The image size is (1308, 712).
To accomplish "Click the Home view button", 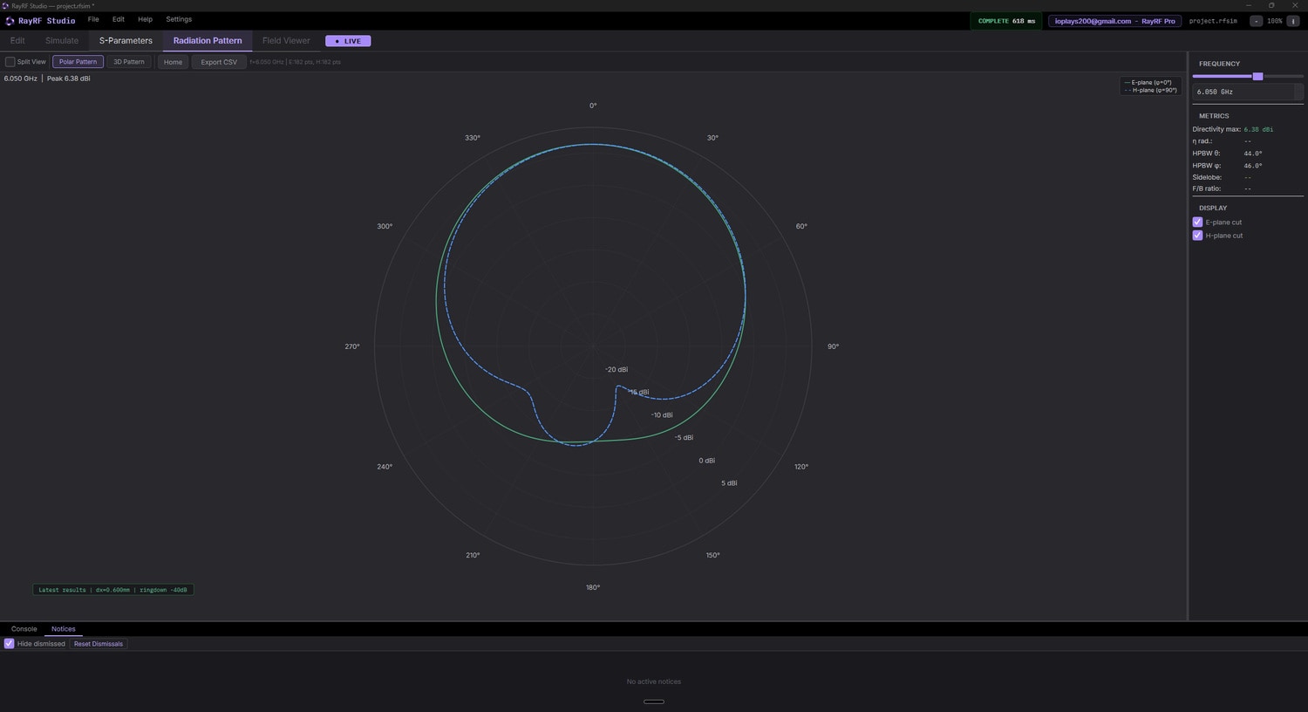I will click(x=174, y=62).
